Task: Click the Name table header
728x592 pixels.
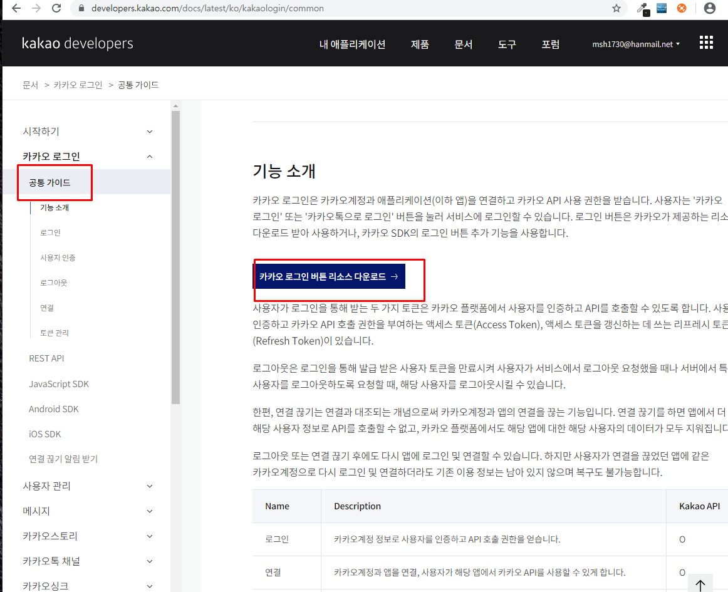Action: [277, 506]
